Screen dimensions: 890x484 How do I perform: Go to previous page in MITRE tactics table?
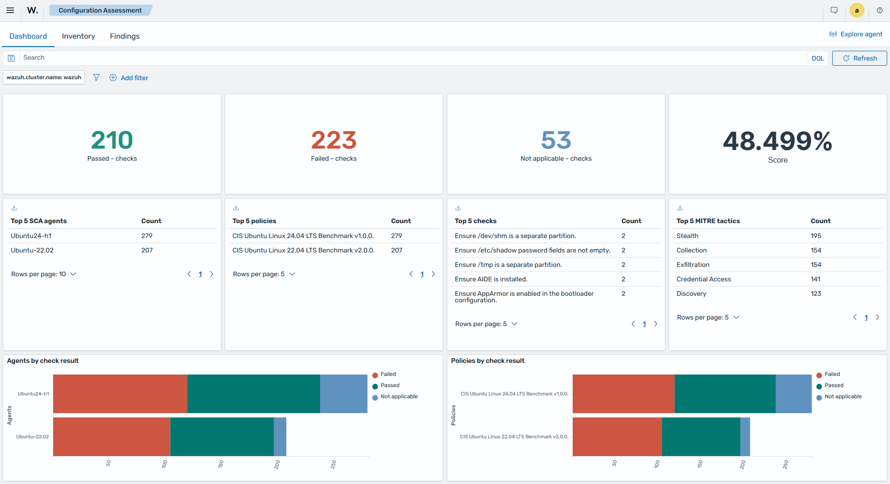click(x=855, y=317)
